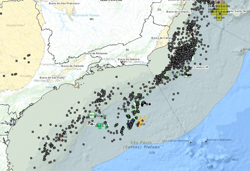Screen dimensions: 250x171
Task: Click the 'Bacia de Resende' label
Action: [96, 54]
